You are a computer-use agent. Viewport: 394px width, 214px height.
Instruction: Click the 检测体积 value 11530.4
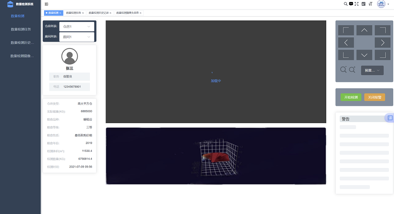[x=87, y=151]
